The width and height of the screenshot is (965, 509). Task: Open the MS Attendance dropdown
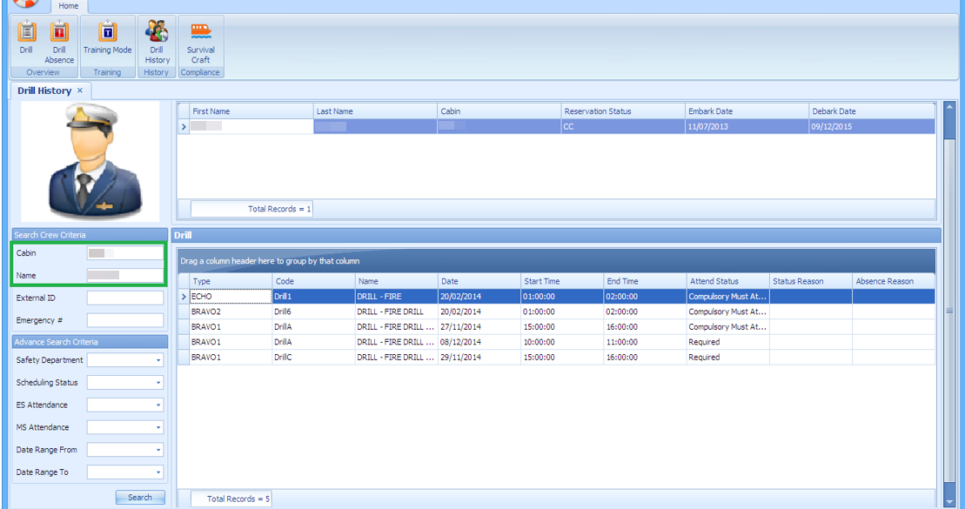pos(159,427)
